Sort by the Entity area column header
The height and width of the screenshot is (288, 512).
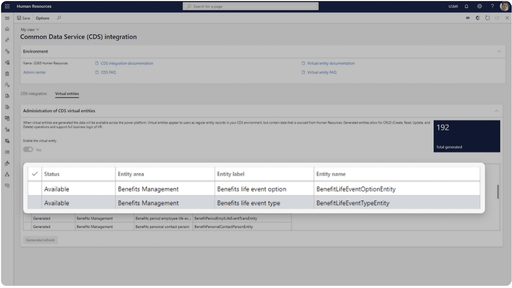click(x=165, y=174)
